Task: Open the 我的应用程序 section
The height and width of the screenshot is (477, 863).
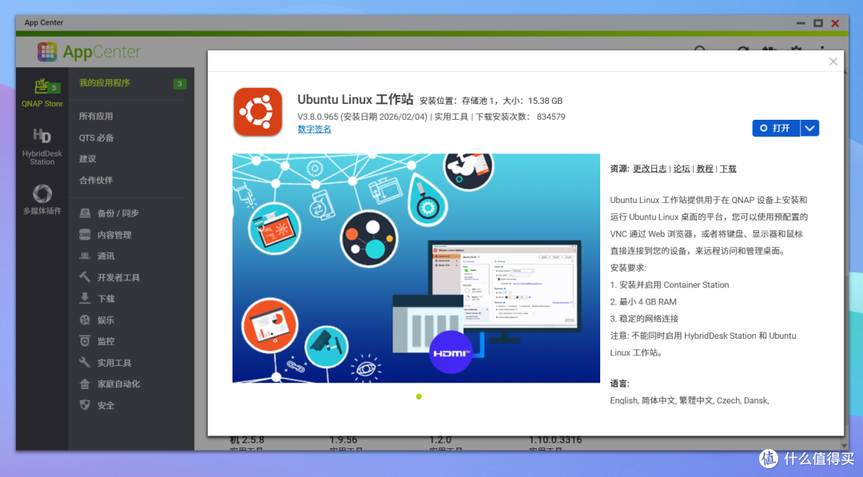Action: pos(105,83)
